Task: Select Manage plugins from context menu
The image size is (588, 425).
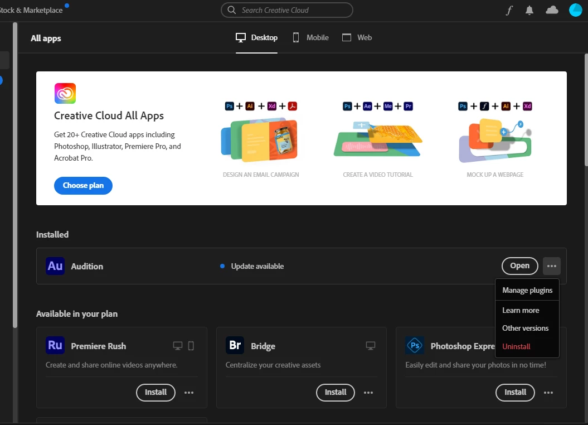Action: (527, 291)
